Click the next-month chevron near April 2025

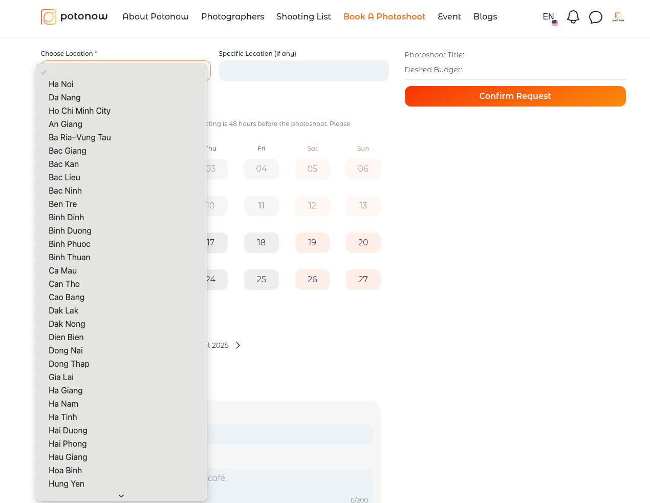[x=238, y=345]
